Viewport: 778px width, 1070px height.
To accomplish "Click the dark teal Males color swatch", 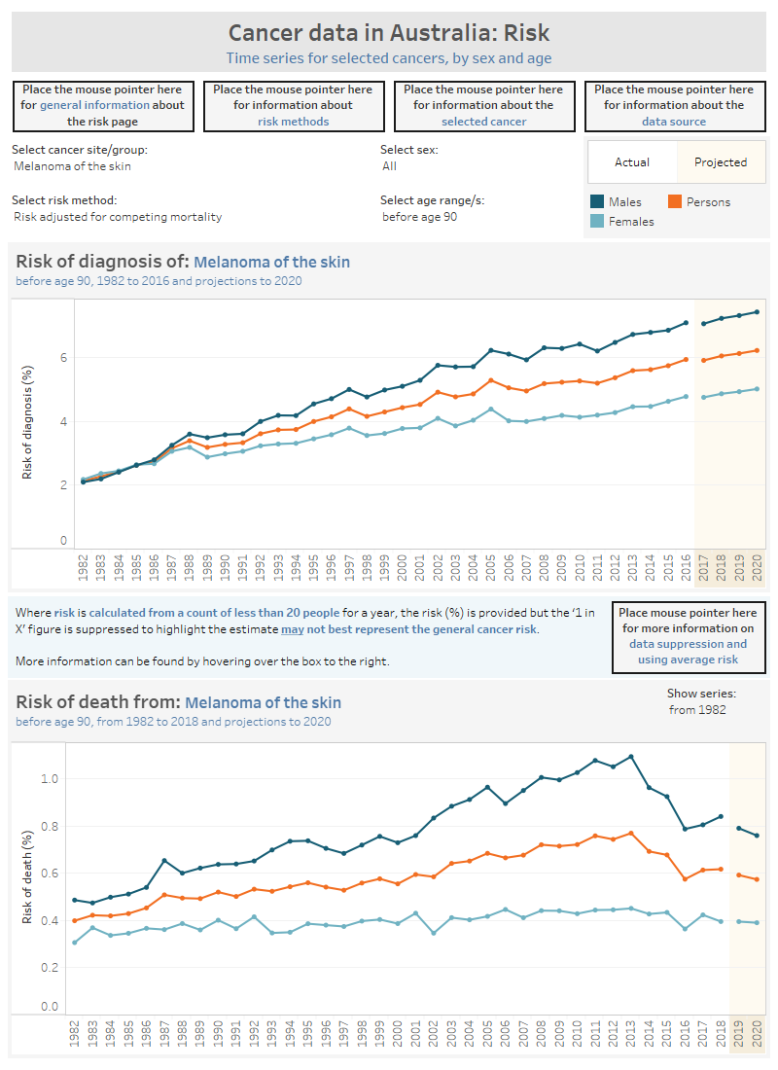I will click(x=598, y=201).
